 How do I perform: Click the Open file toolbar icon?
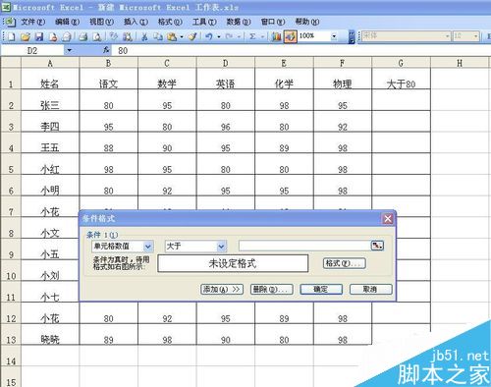tap(26, 36)
